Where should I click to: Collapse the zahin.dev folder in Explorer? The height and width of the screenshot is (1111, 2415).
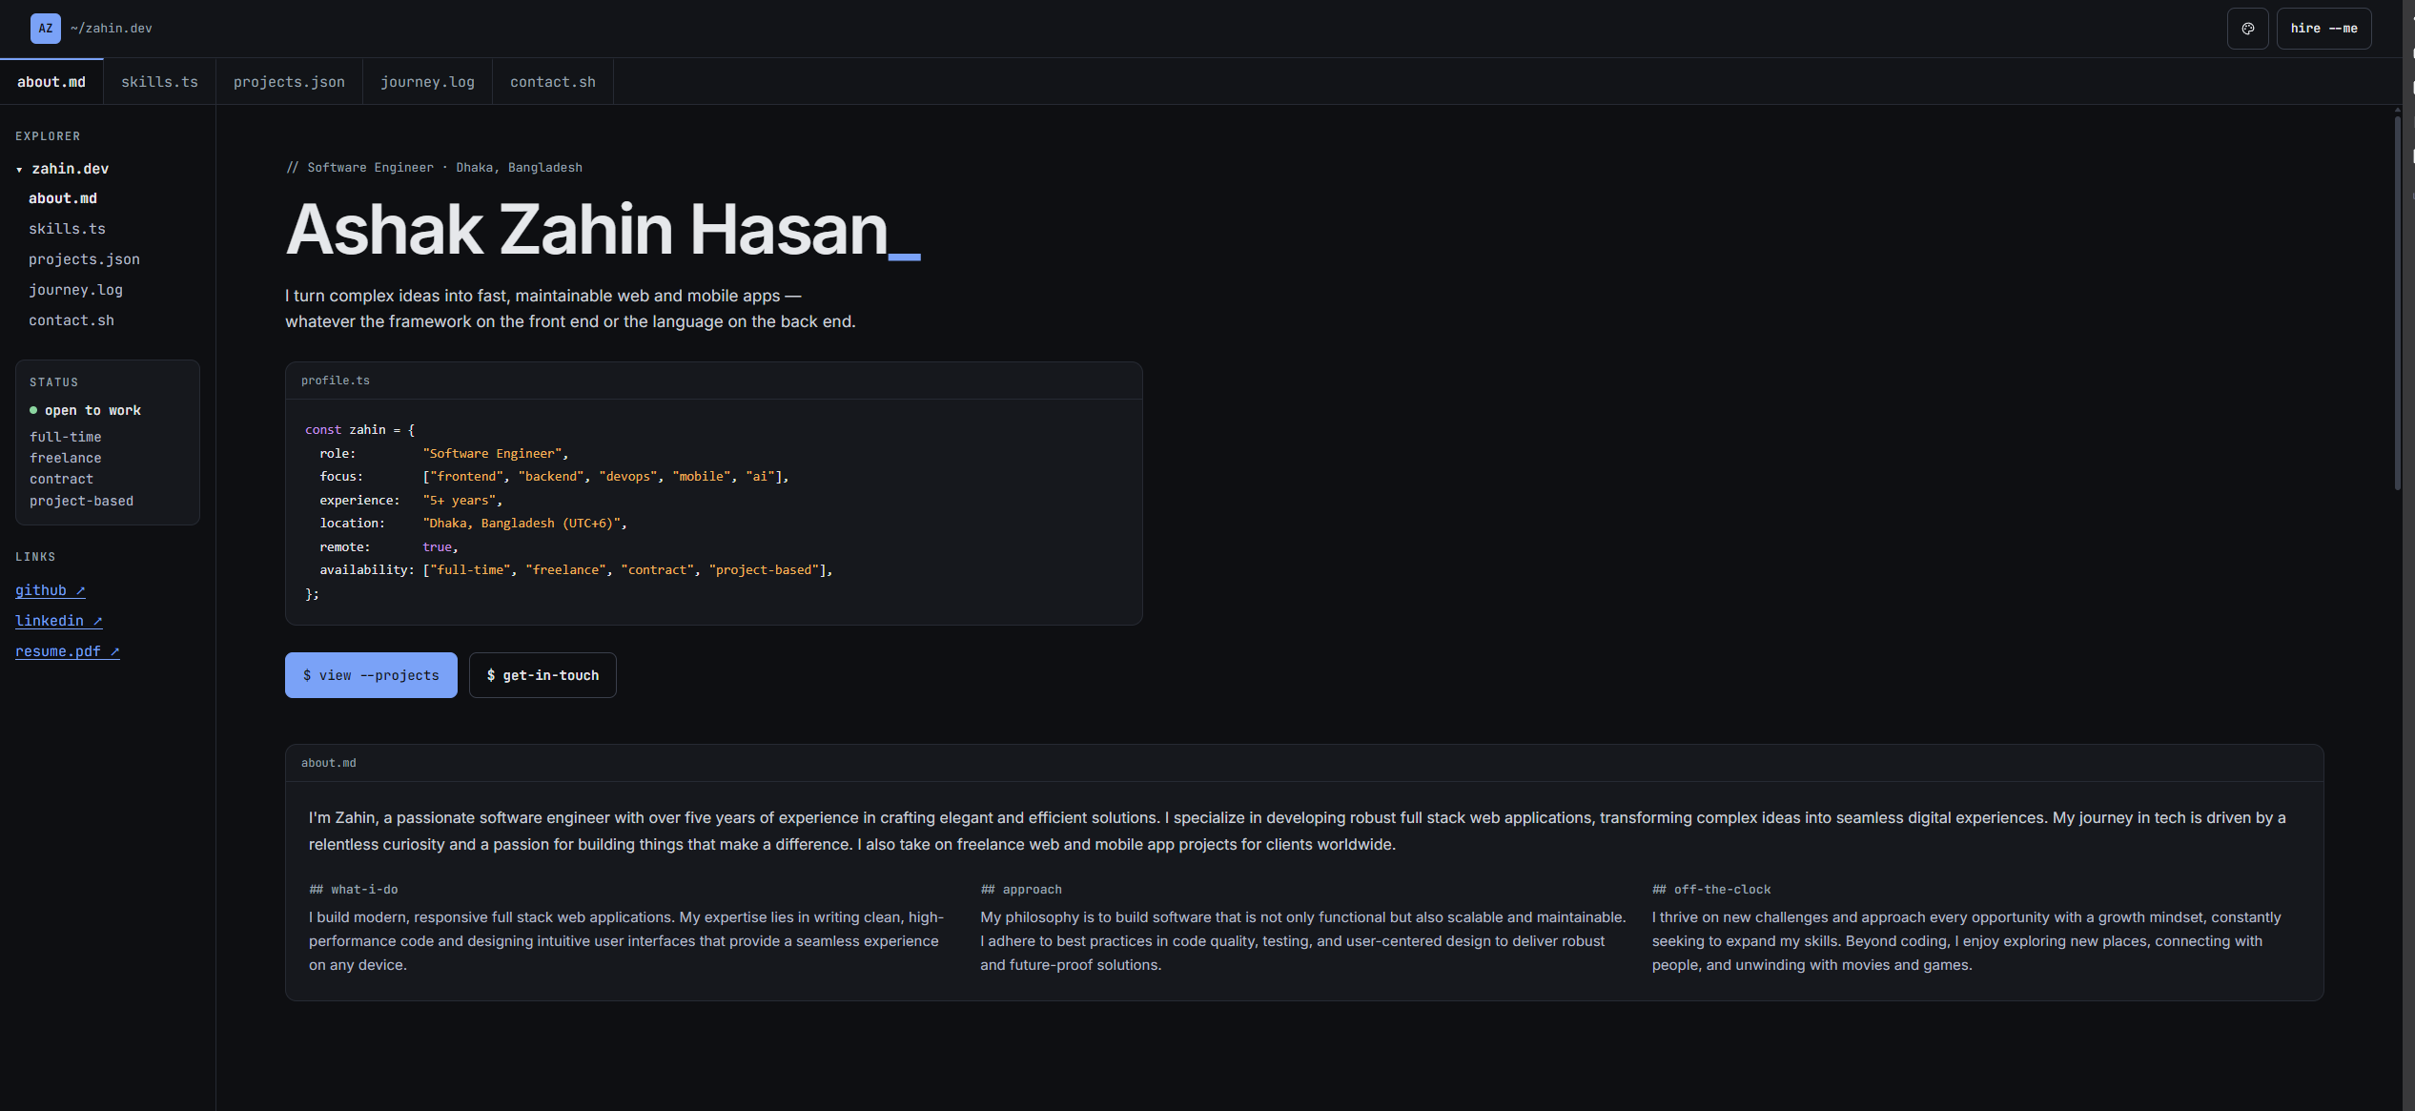[x=63, y=169]
